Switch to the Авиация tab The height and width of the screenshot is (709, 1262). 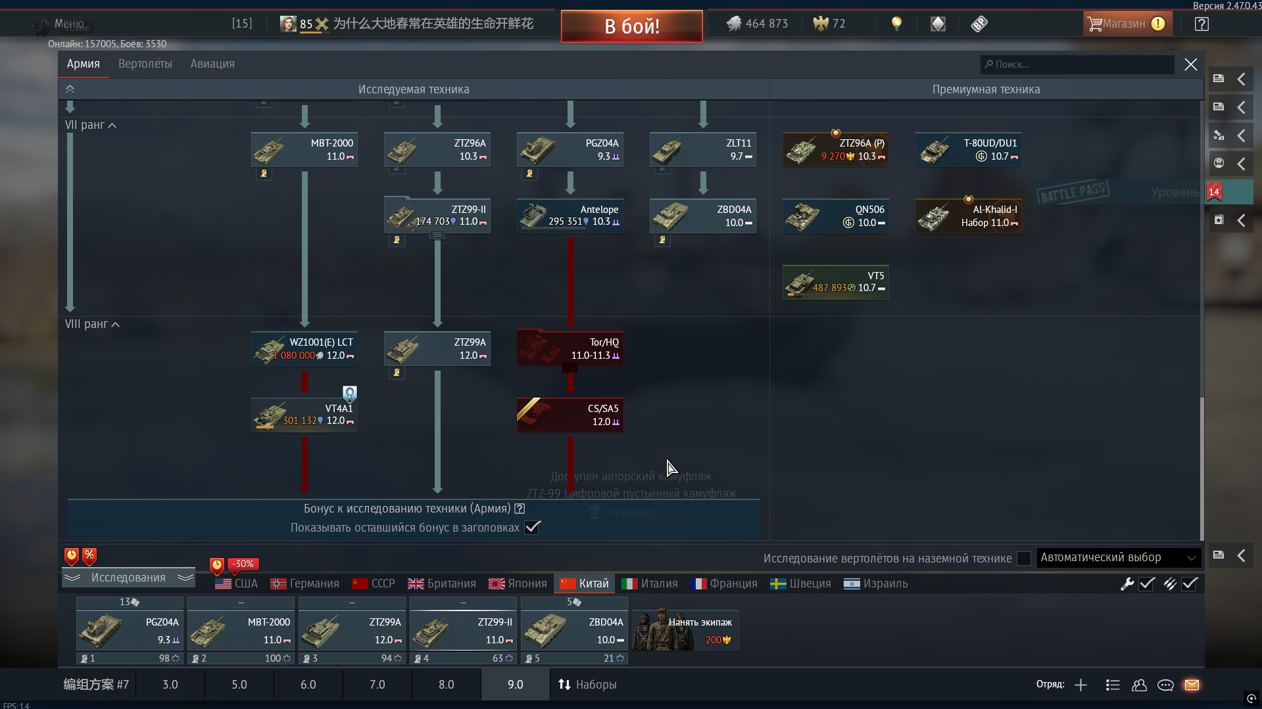(212, 64)
